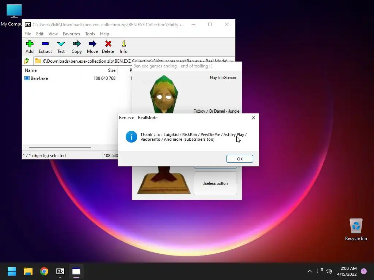Click the network tray icon
Viewport: 374px width, 280px height.
click(x=320, y=271)
